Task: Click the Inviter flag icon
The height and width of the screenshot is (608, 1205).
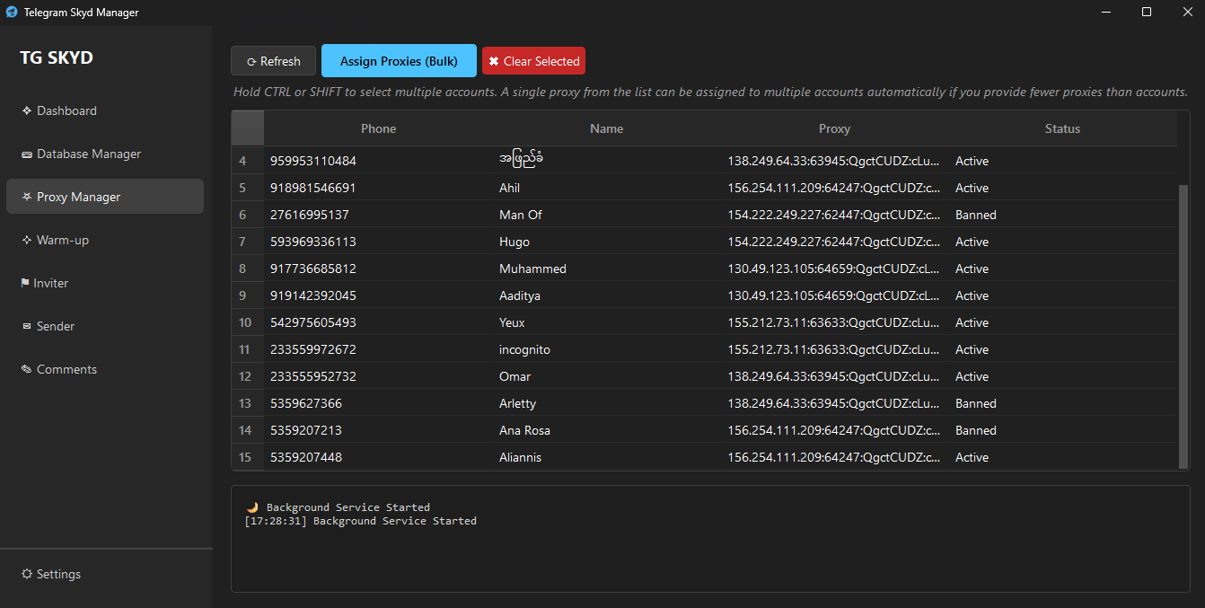Action: click(27, 284)
